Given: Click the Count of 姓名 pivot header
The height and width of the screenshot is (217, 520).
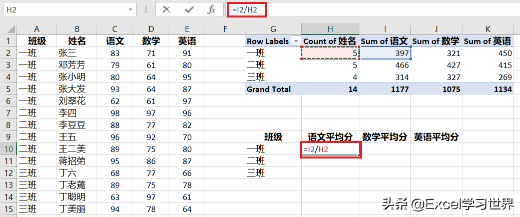Looking at the screenshot, I should pyautogui.click(x=330, y=41).
